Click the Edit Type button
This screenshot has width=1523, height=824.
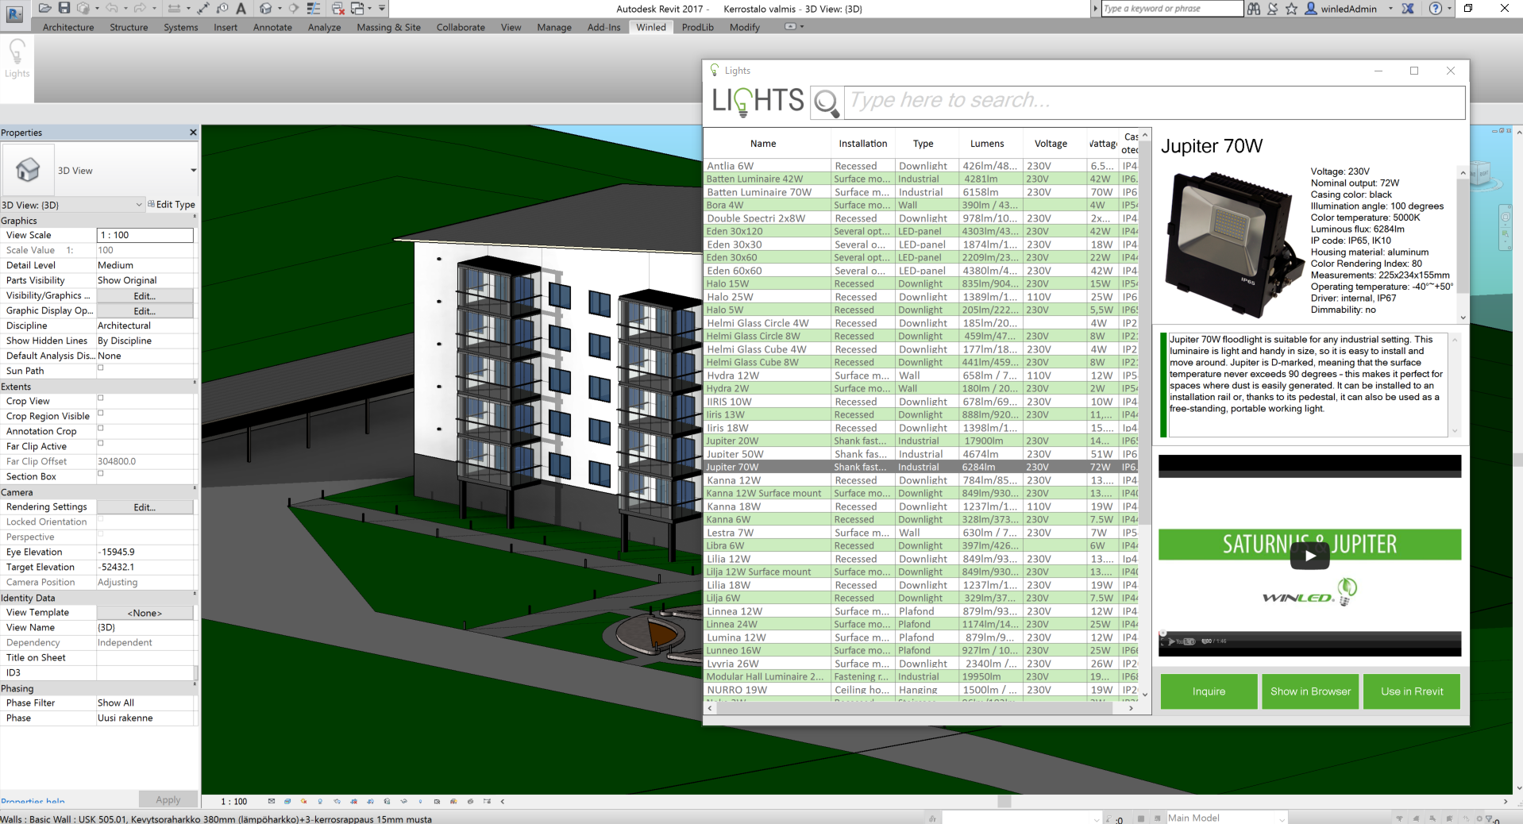pos(172,205)
